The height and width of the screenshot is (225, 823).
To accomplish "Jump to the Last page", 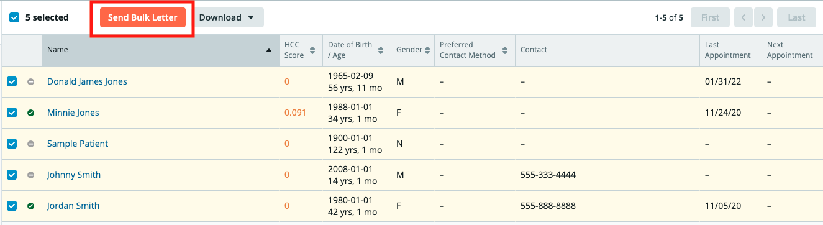I will (x=796, y=17).
